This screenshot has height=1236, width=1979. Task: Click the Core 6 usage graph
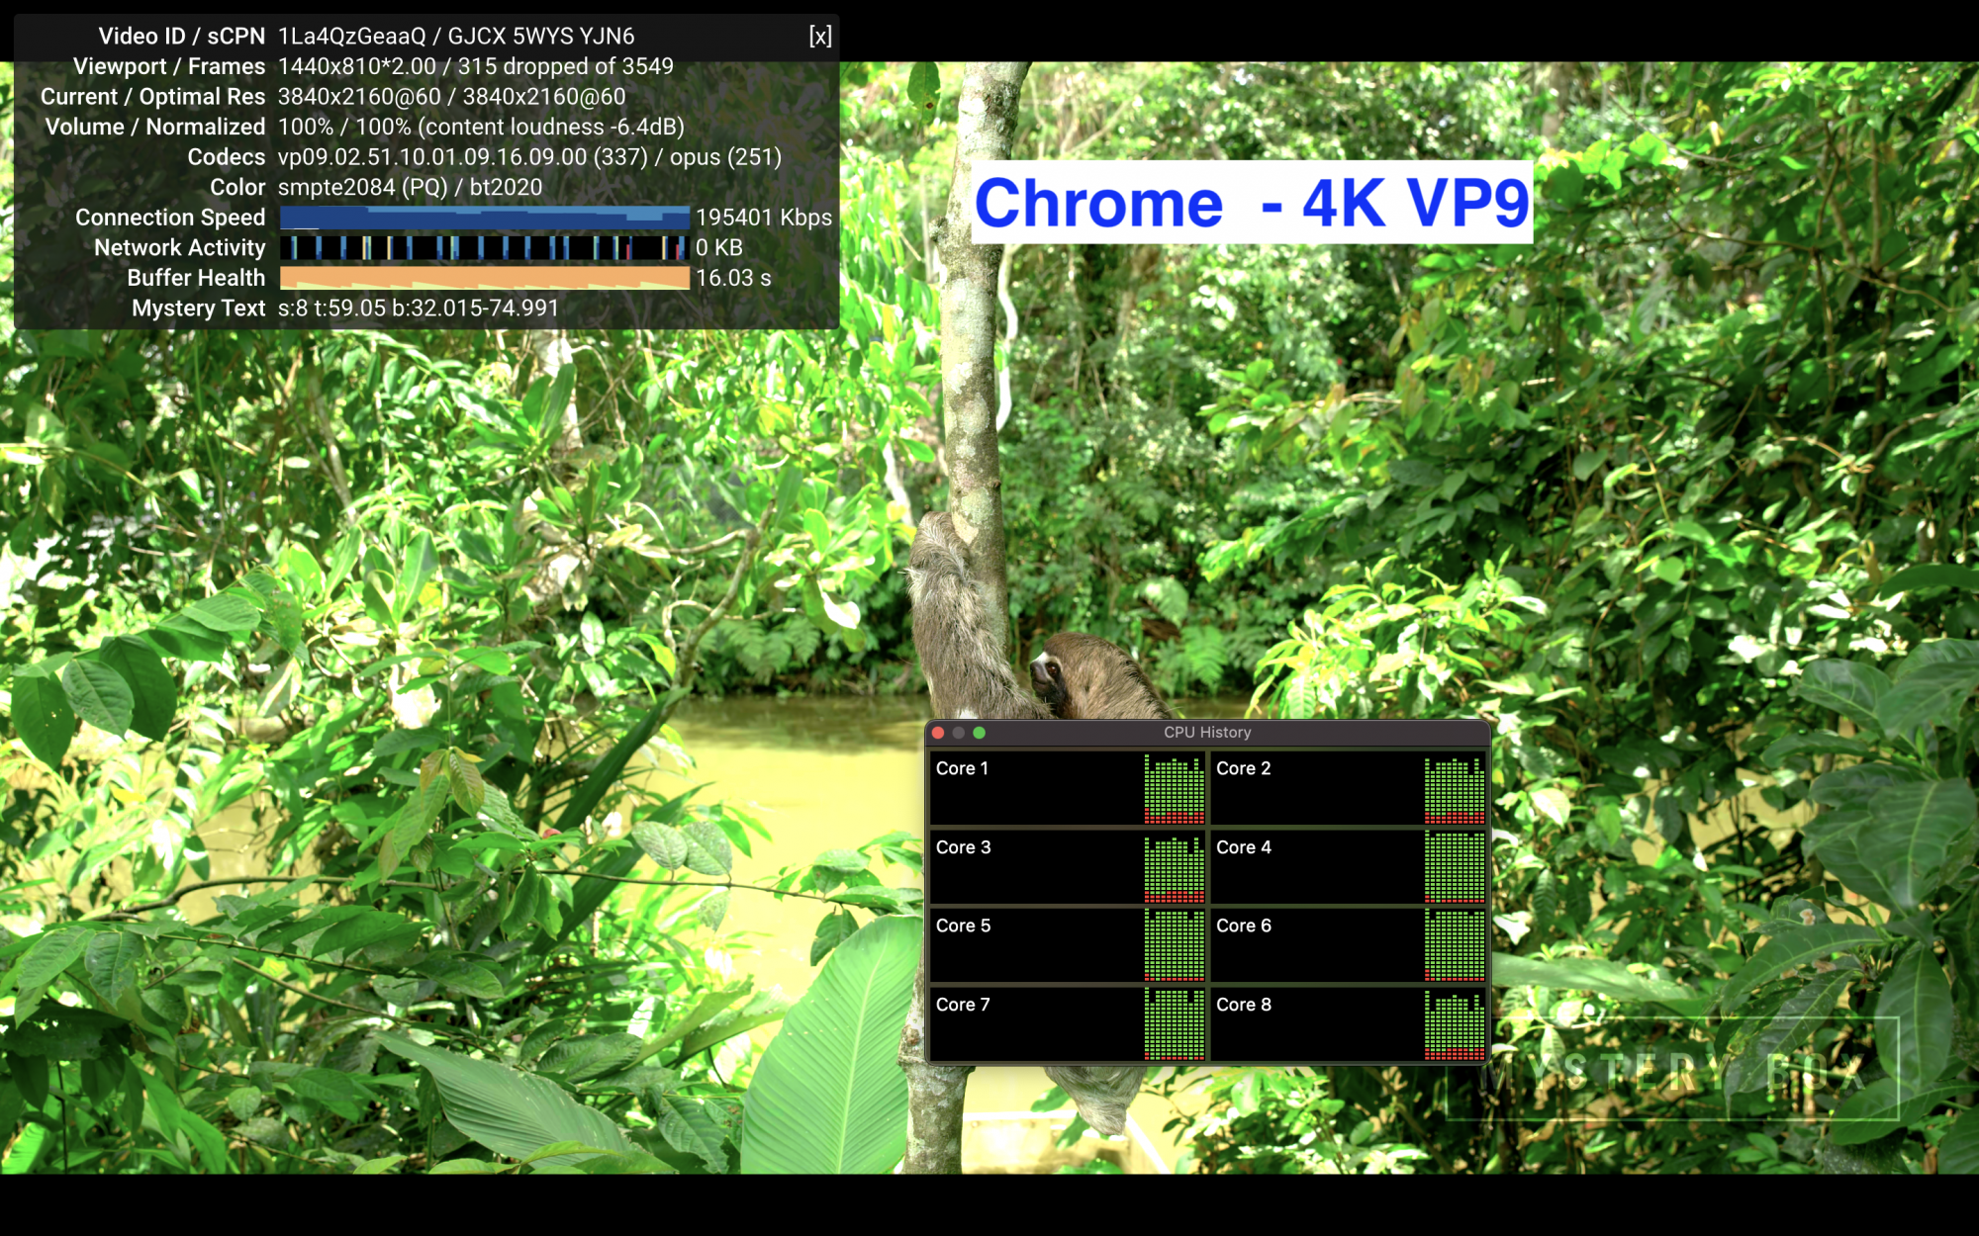click(1455, 946)
